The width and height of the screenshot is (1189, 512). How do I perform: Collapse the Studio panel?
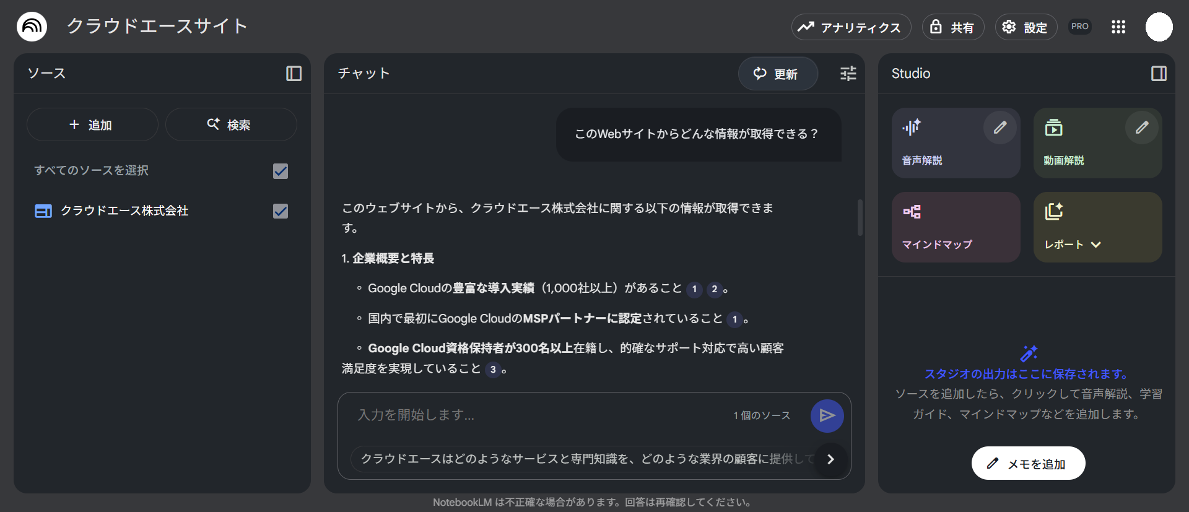click(1159, 74)
